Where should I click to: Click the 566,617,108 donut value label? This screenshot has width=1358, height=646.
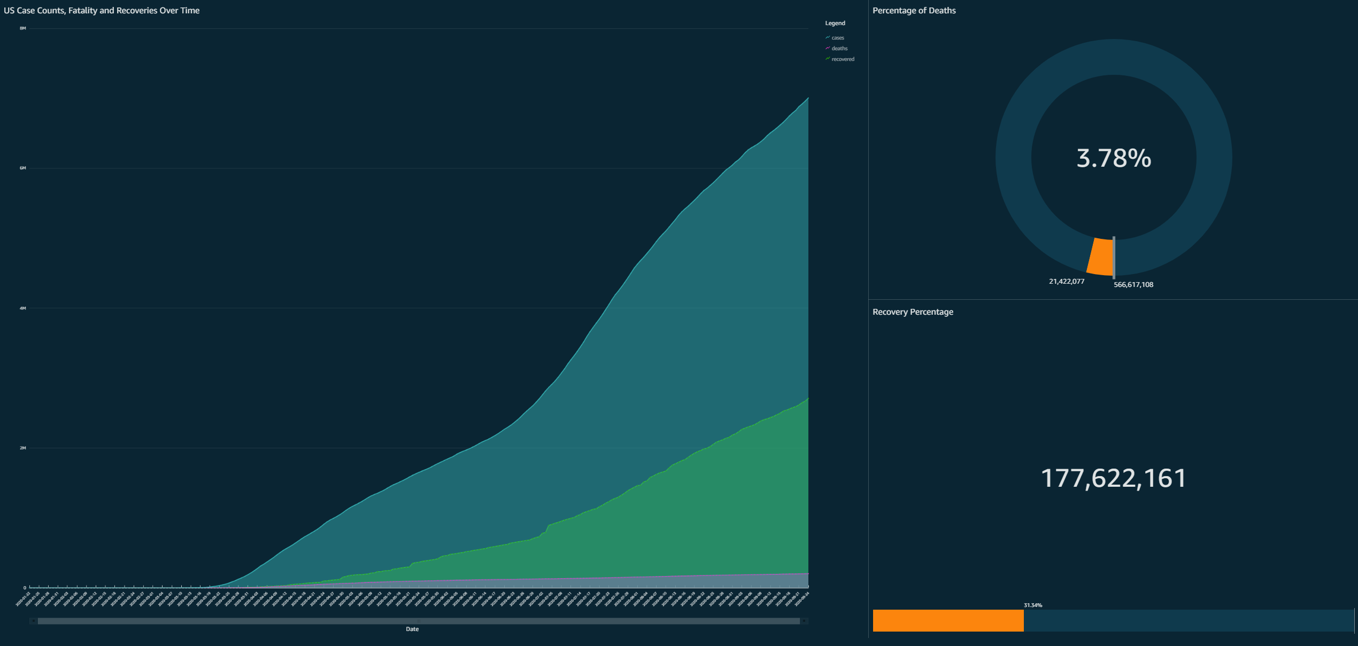[1133, 285]
